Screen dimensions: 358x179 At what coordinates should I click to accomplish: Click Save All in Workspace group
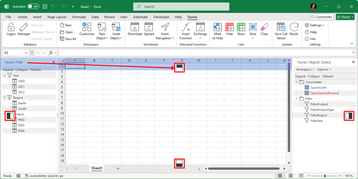pos(68,39)
